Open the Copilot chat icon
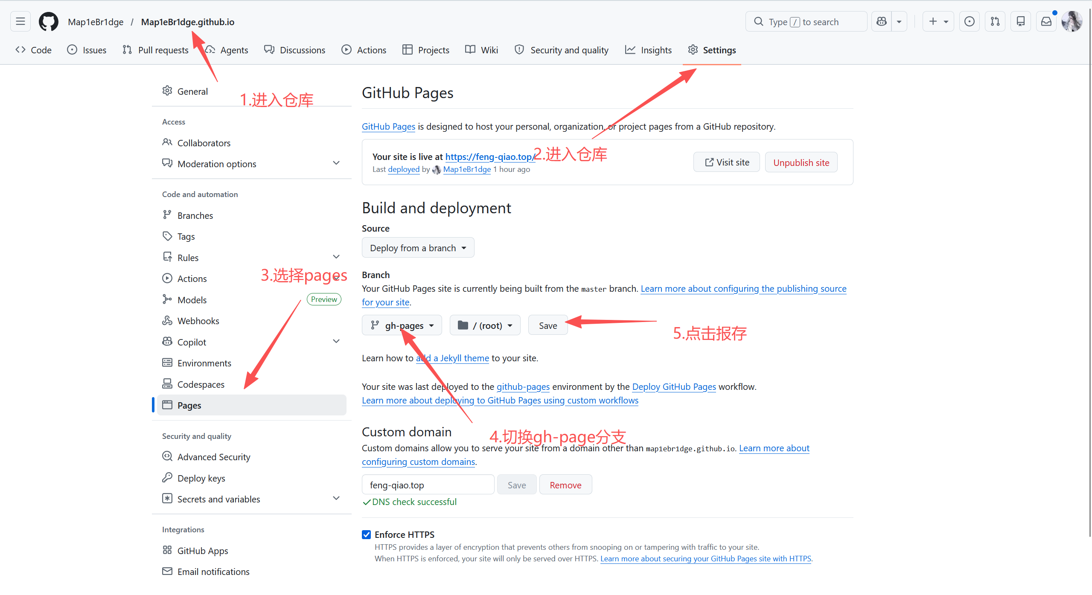 pyautogui.click(x=882, y=21)
